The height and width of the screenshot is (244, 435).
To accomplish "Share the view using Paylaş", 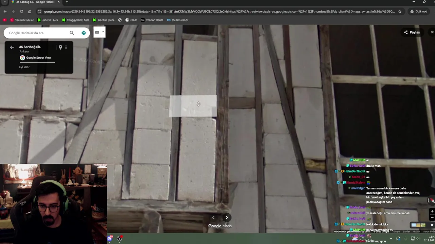I will click(x=412, y=32).
